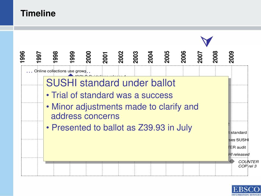Select the 2008 year label
261x196 pixels.
coord(215,57)
